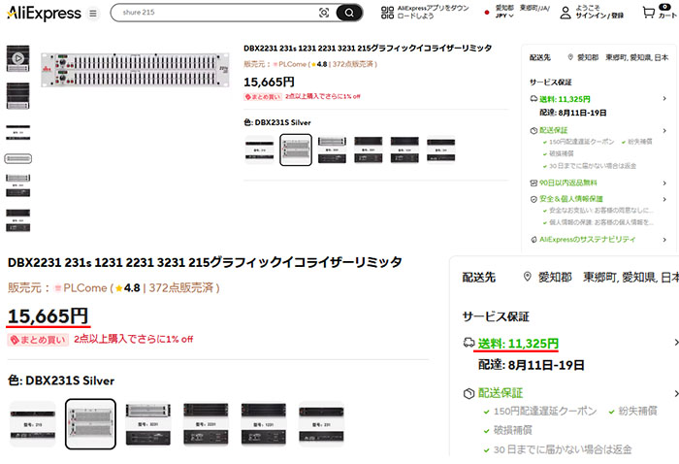Click the shield icon beside 安全＆個人情報保護
The width and height of the screenshot is (679, 464).
533,199
